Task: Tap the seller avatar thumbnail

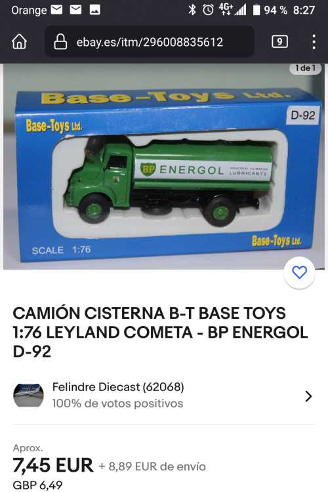Action: coord(29,396)
